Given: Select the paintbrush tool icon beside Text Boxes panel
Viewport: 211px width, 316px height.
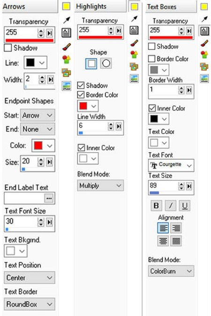Looking at the screenshot, I should (x=204, y=43).
